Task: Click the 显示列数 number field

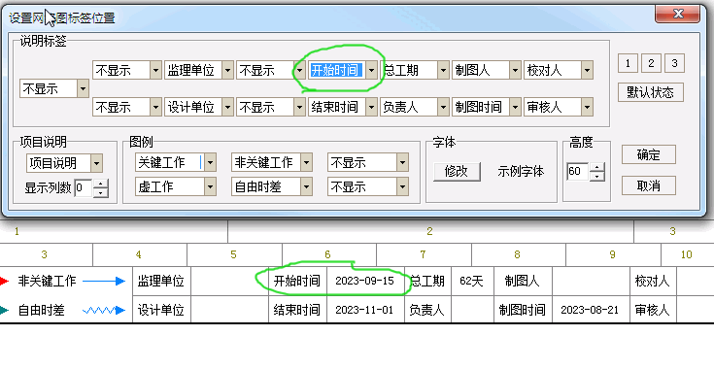Action: [84, 187]
